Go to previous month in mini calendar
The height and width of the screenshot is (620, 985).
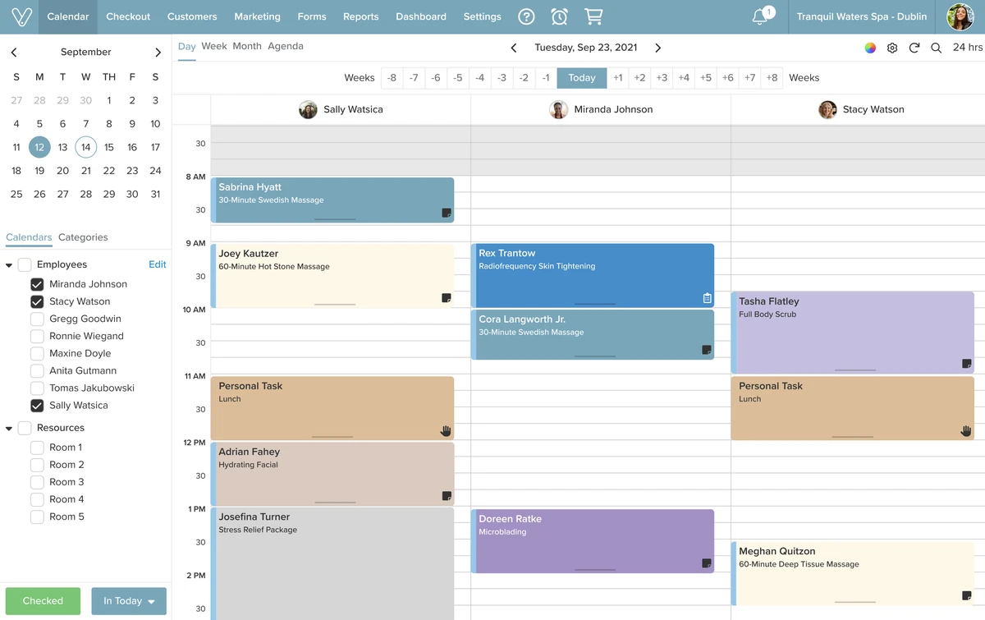click(14, 52)
